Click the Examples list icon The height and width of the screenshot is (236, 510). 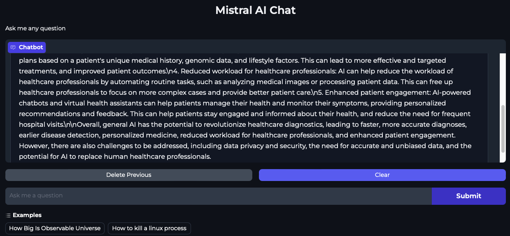[x=8, y=215]
